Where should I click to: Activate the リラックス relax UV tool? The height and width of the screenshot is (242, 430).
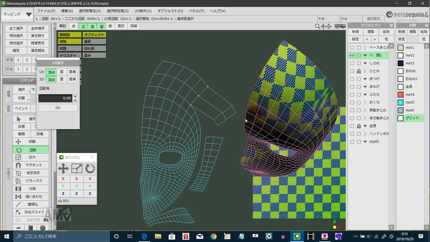(32, 181)
